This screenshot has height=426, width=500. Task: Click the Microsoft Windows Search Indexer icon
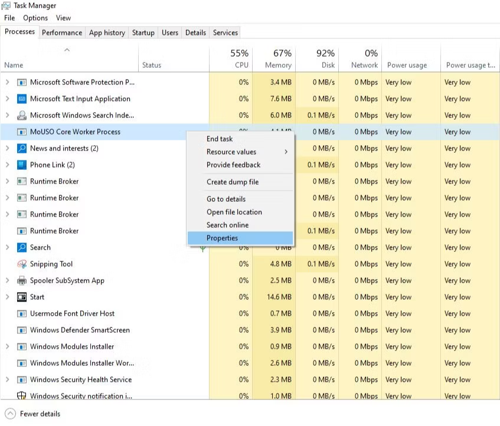(21, 115)
